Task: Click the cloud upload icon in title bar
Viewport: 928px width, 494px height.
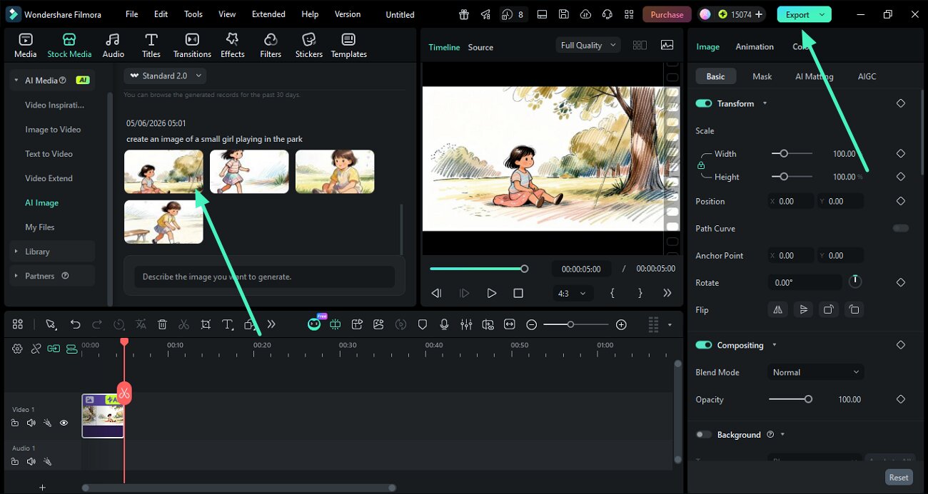Action: (x=585, y=14)
